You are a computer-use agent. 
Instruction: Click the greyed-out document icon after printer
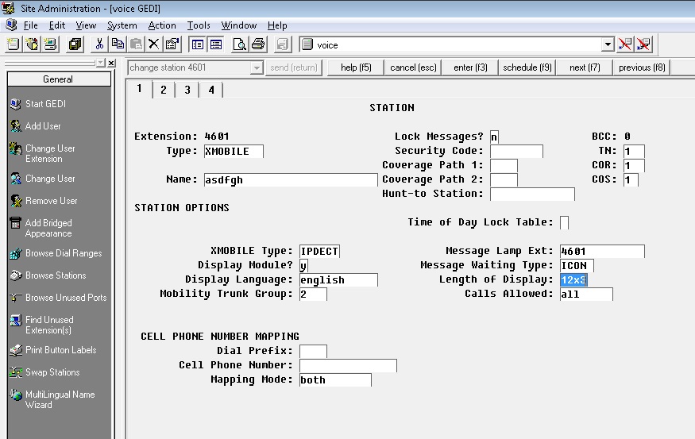282,44
